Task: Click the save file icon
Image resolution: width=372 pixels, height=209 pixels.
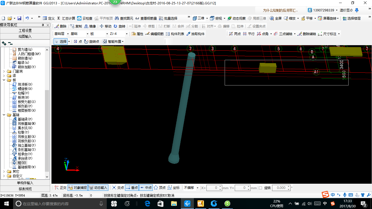Action: (x=19, y=18)
